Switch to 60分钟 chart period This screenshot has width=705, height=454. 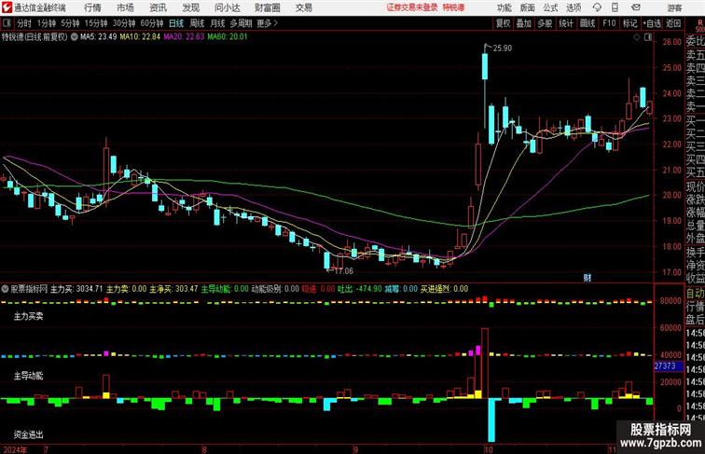(152, 23)
